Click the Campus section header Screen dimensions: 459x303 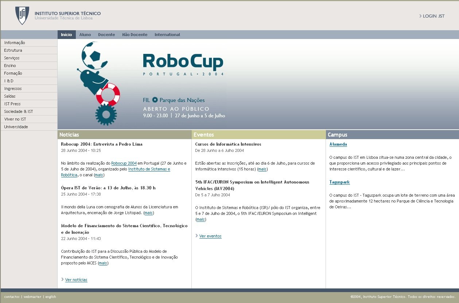(392, 135)
